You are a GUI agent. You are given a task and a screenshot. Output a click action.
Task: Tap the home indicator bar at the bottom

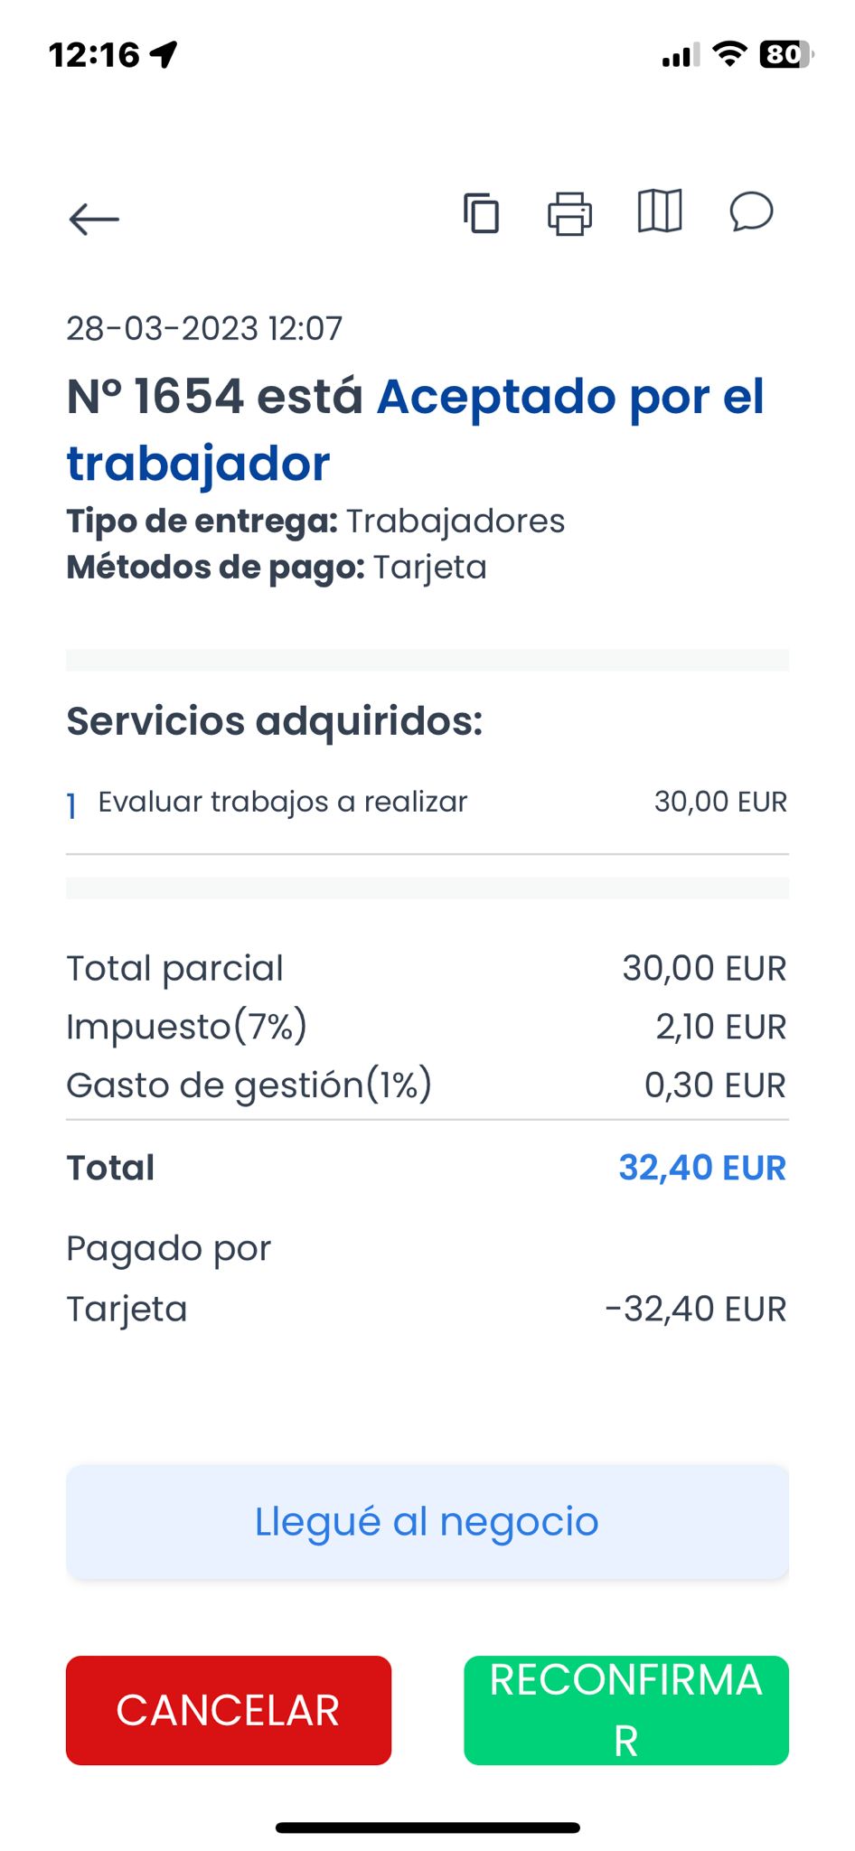click(x=427, y=1828)
